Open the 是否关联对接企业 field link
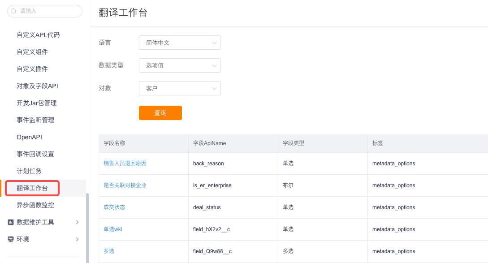 (x=125, y=185)
